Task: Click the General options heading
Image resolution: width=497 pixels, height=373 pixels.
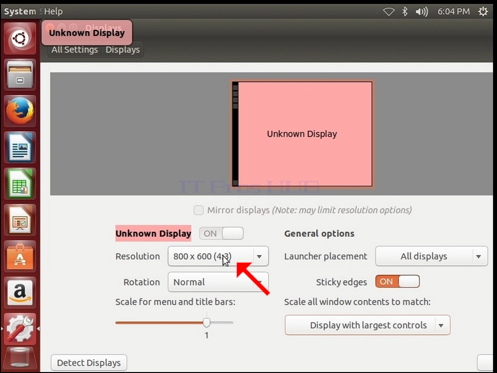Action: 319,234
